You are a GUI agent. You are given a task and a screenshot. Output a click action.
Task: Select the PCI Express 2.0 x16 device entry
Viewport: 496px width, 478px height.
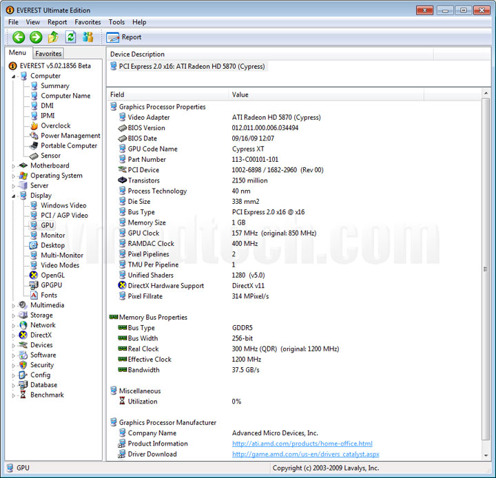[187, 66]
